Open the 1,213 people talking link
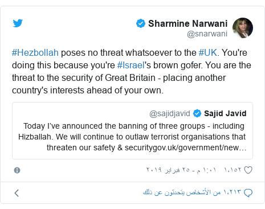The width and height of the screenshot is (265, 209). (192, 192)
